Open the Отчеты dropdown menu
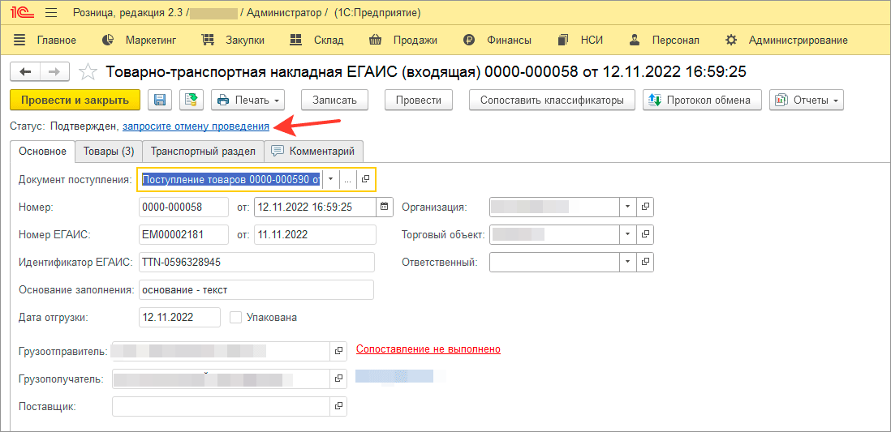The width and height of the screenshot is (891, 432). pyautogui.click(x=807, y=100)
